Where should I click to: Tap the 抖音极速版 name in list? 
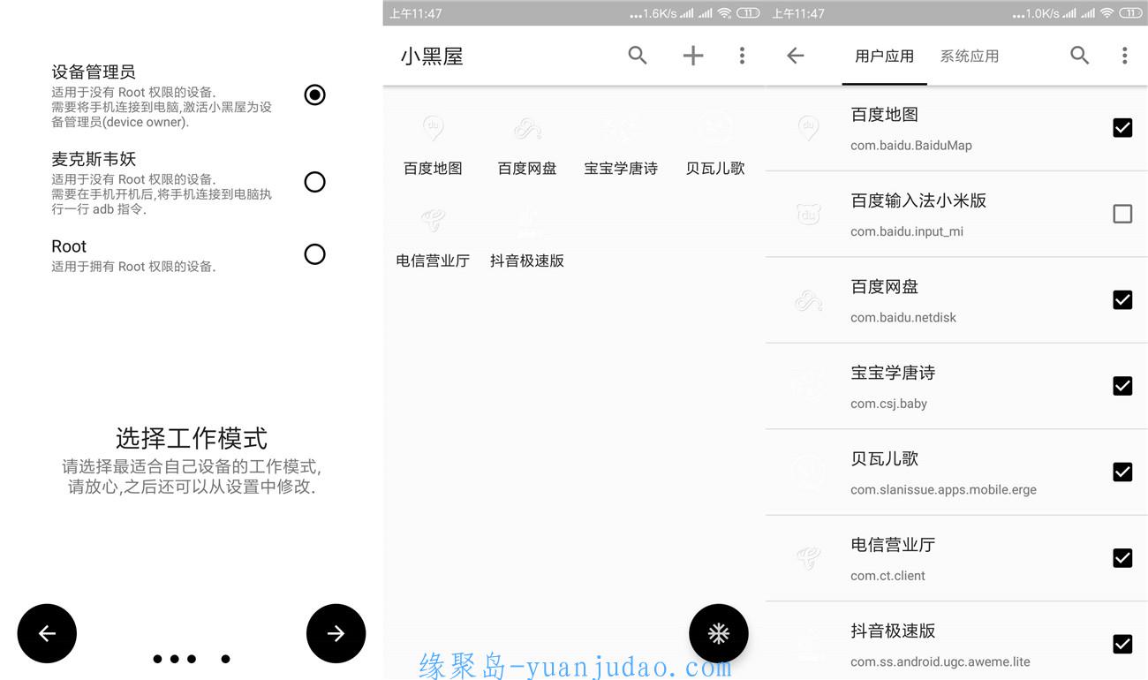click(893, 631)
